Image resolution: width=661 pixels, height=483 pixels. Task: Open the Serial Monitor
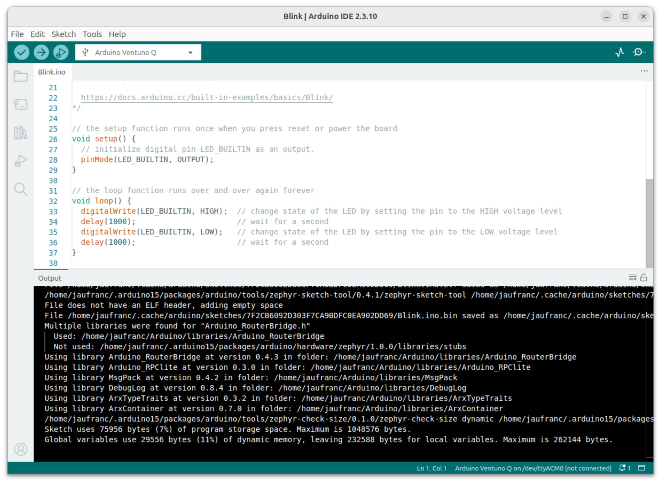click(x=639, y=52)
